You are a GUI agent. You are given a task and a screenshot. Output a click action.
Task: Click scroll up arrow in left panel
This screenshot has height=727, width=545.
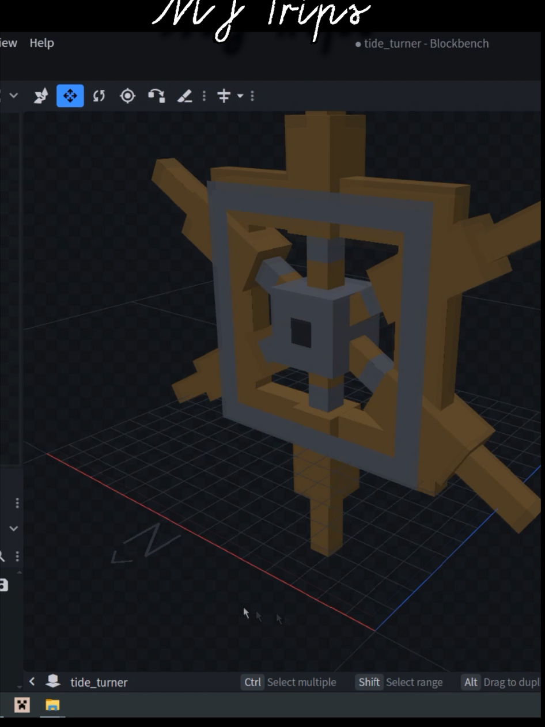click(21, 572)
